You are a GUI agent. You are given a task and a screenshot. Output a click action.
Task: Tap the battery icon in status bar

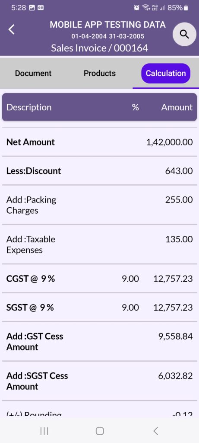pyautogui.click(x=186, y=8)
